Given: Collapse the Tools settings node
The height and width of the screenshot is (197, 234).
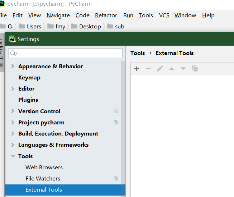Looking at the screenshot, I should point(13,156).
